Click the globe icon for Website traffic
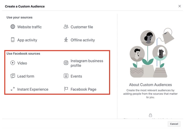This screenshot has height=130, width=185. (x=13, y=27)
